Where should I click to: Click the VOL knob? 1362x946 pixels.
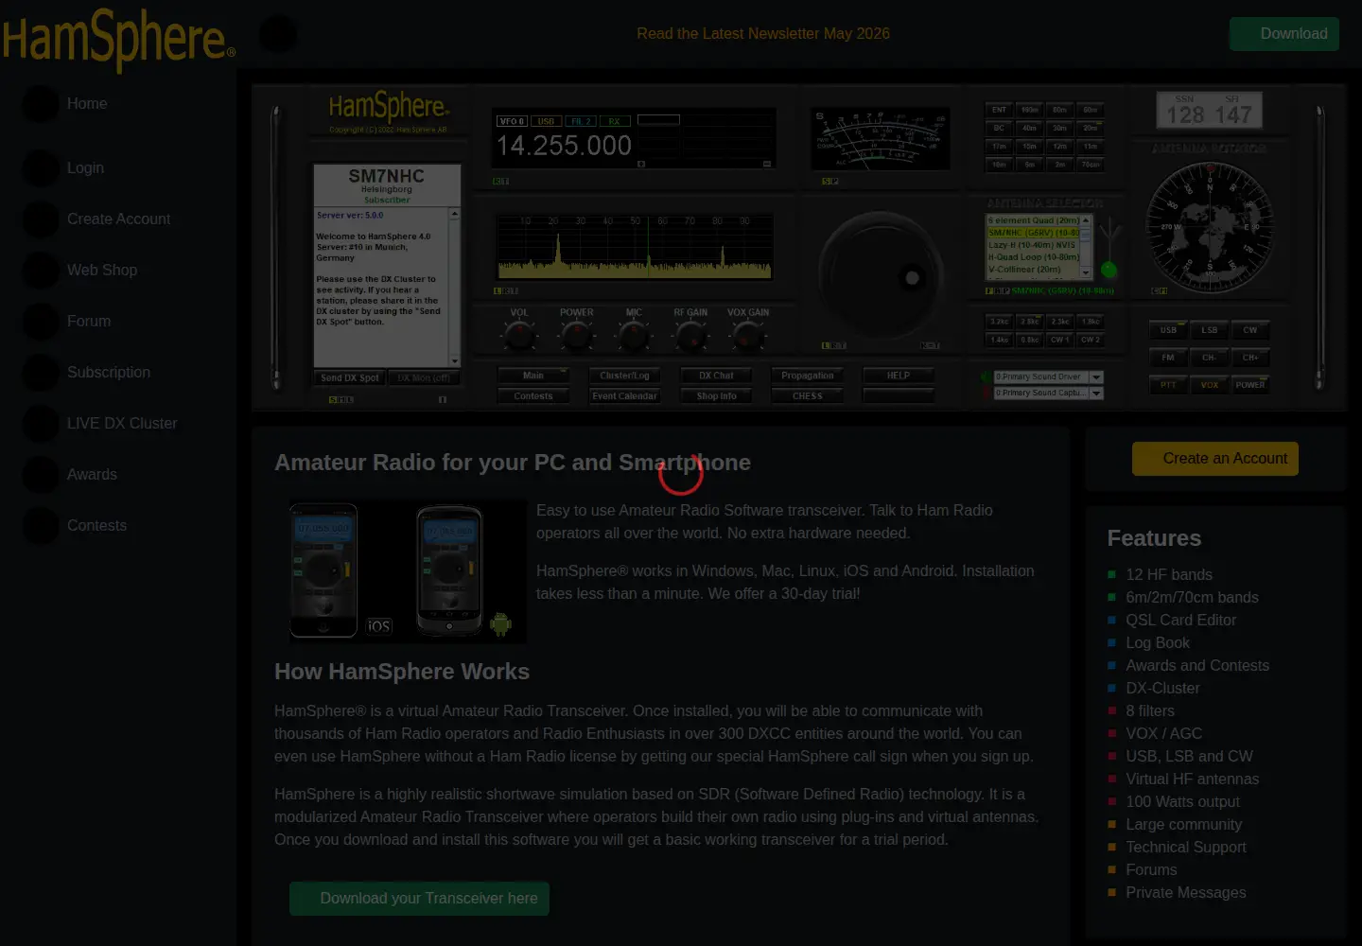(x=519, y=334)
